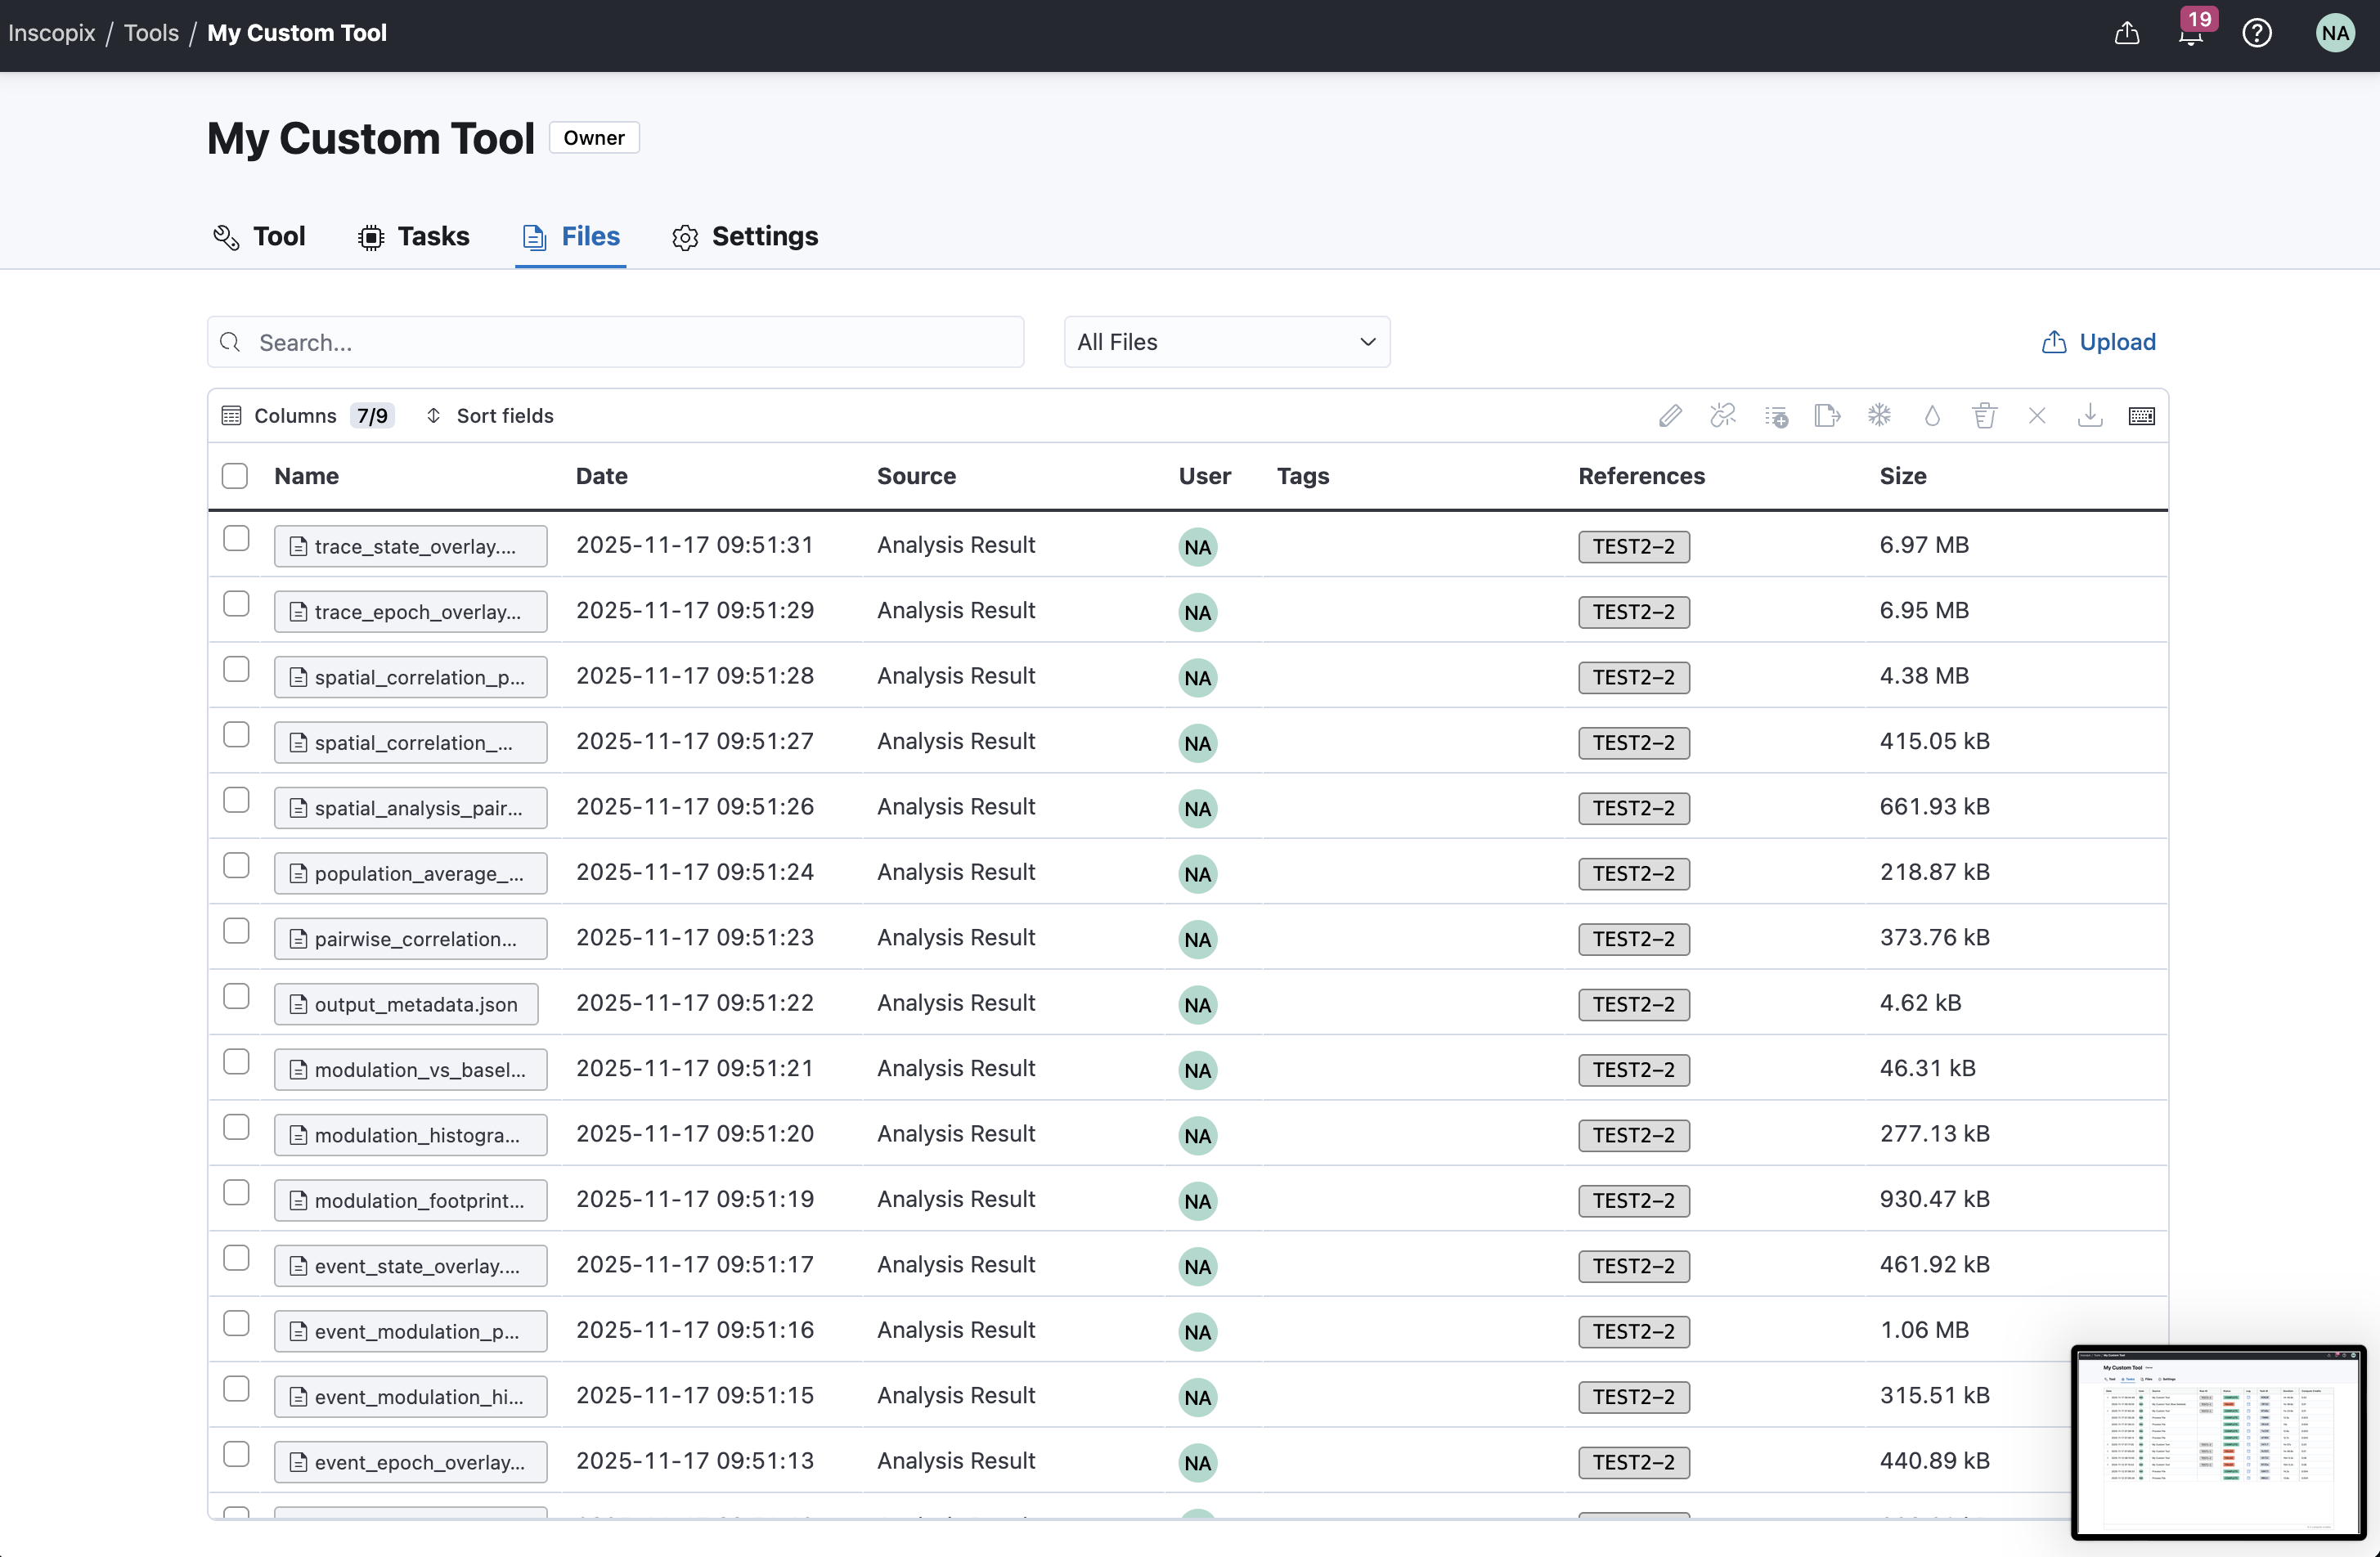Open the keyboard shortcuts icon
This screenshot has height=1557, width=2380.
pos(2141,416)
